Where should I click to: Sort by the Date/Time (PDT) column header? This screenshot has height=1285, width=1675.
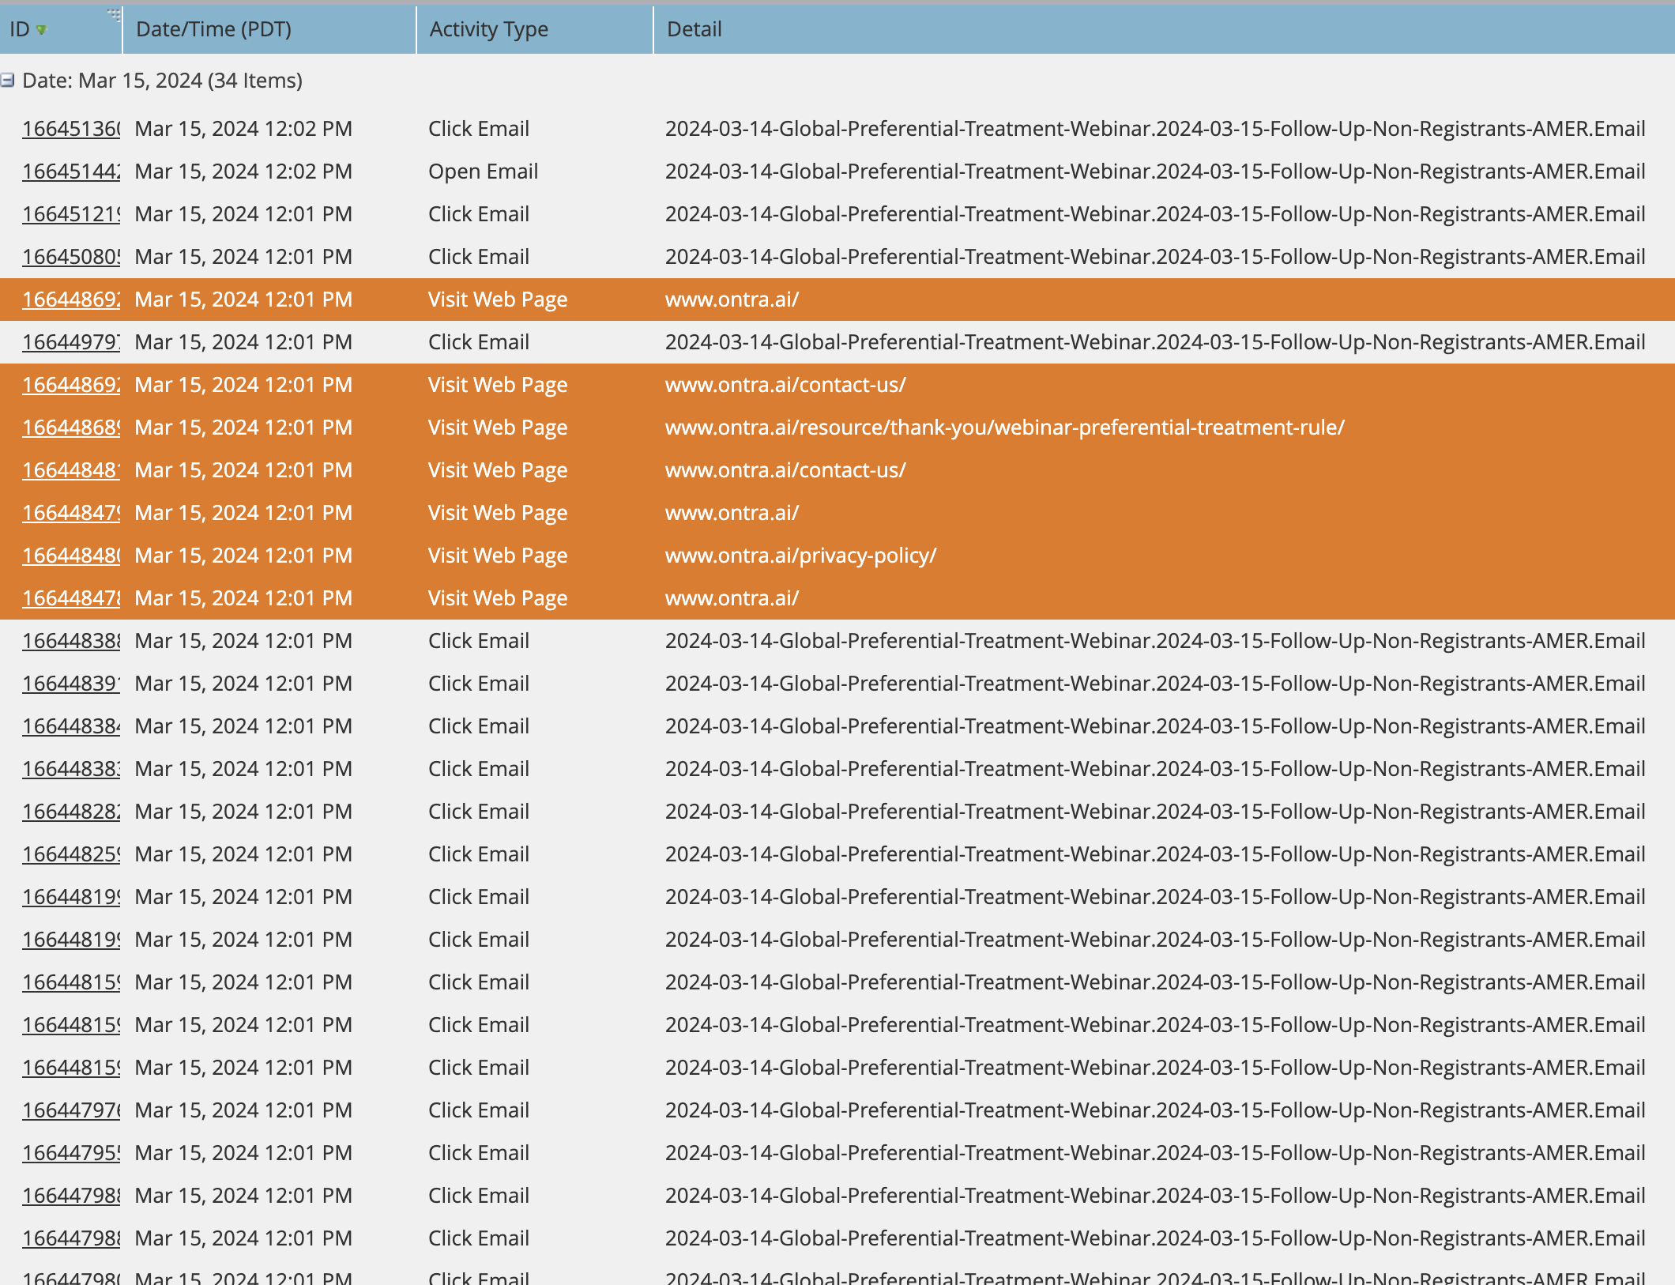coord(213,29)
